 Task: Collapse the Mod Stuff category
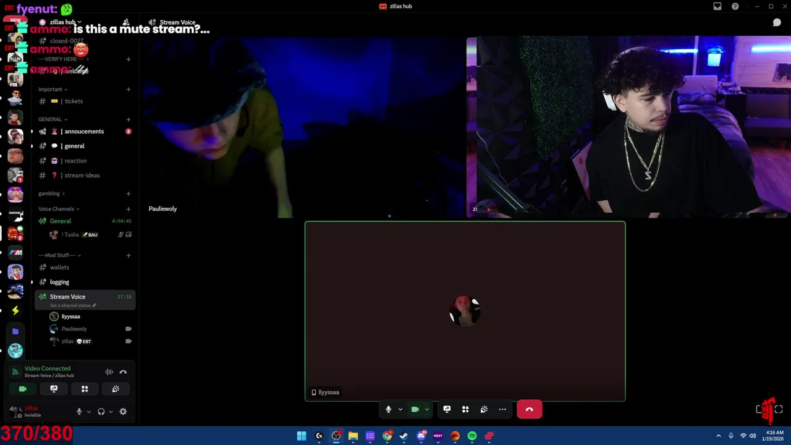59,255
